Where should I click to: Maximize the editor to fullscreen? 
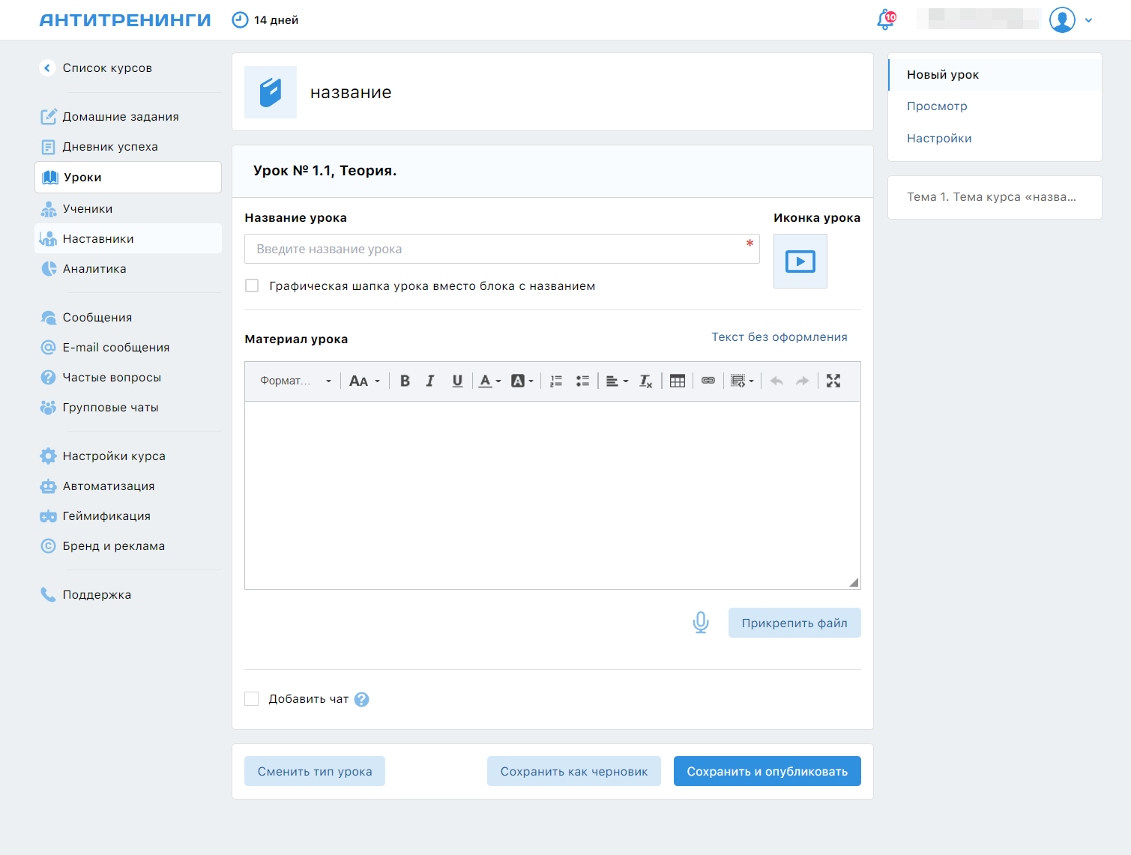pos(833,381)
